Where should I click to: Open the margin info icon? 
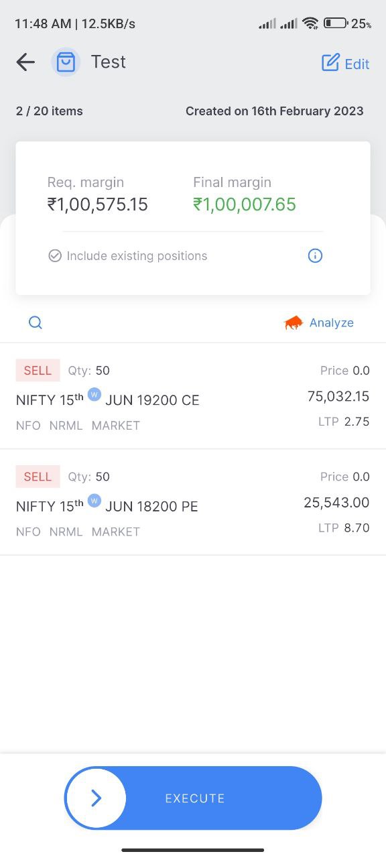315,255
